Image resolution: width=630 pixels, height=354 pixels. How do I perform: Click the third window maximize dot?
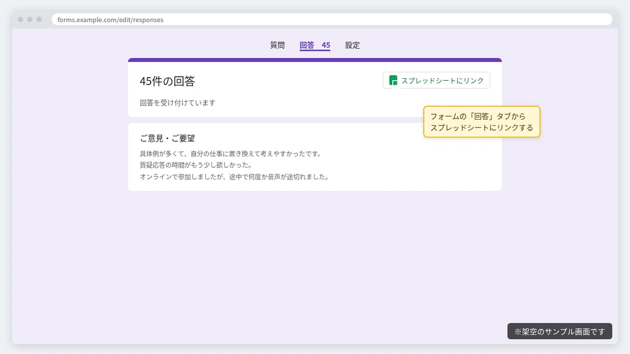[x=39, y=19]
